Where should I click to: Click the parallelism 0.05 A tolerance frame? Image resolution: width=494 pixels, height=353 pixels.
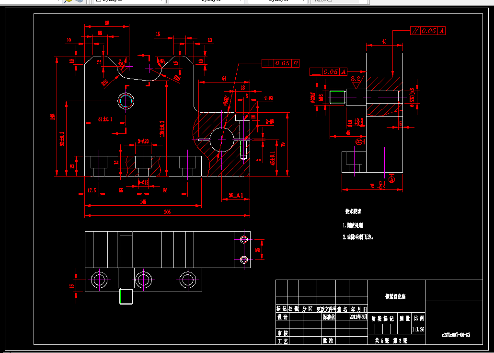coord(428,31)
